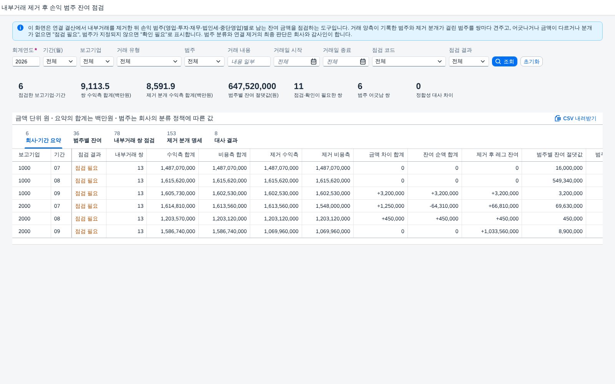Expand the 점검 코드 dropdown
Image resolution: width=615 pixels, height=384 pixels.
click(409, 61)
